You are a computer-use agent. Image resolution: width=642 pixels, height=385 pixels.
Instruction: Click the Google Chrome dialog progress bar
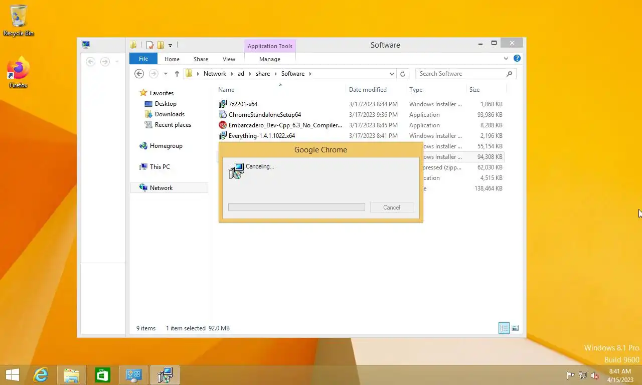[296, 208]
